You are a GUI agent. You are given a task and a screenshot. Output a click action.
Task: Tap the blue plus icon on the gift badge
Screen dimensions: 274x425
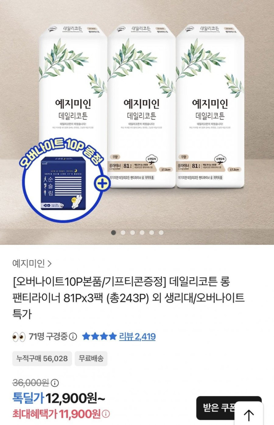(x=103, y=183)
